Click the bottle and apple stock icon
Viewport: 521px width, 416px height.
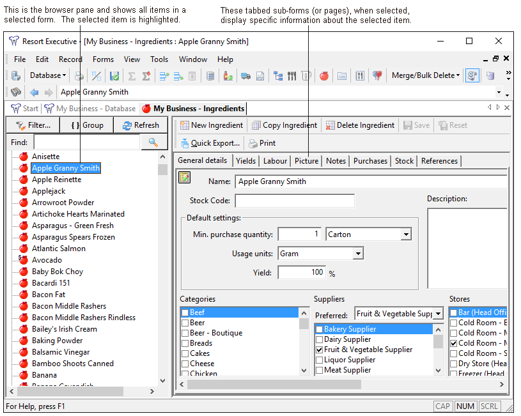point(228,76)
